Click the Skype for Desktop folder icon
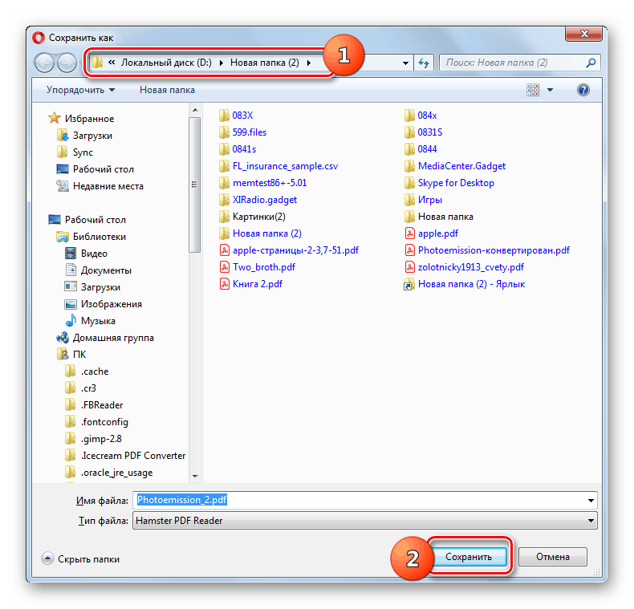 409,183
